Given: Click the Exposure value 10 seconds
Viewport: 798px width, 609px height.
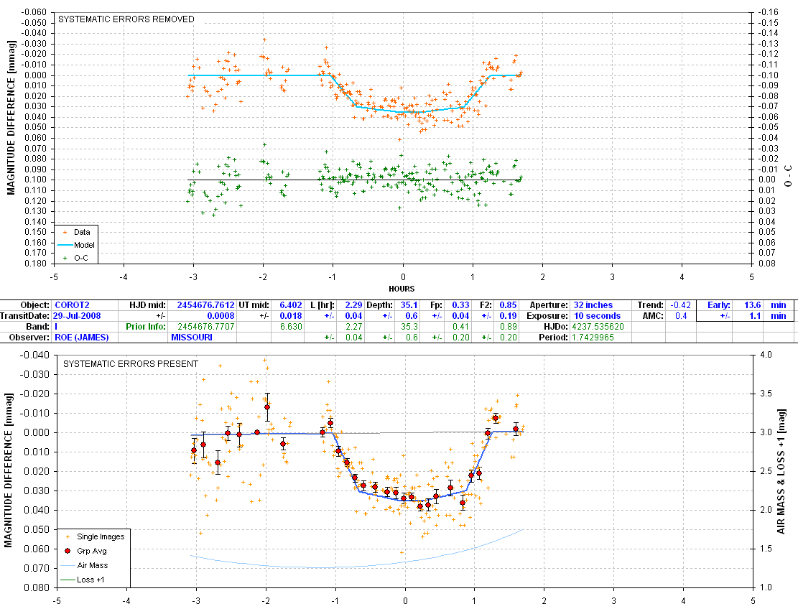Looking at the screenshot, I should click(597, 316).
